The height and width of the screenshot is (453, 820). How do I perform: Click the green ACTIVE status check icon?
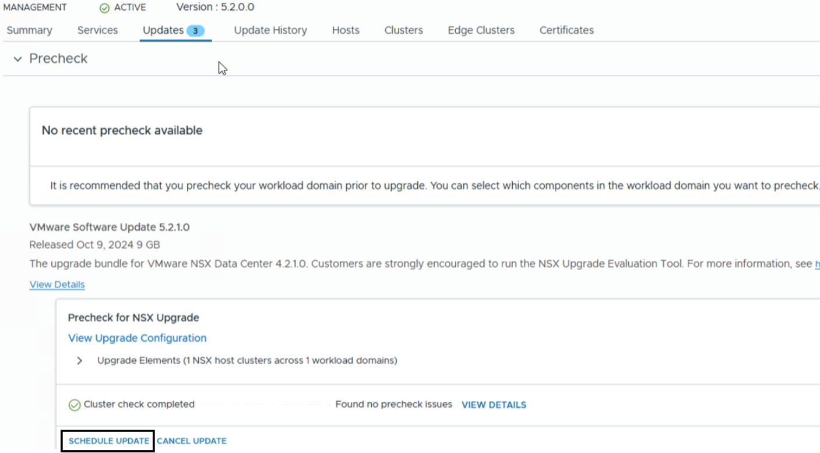(x=104, y=8)
